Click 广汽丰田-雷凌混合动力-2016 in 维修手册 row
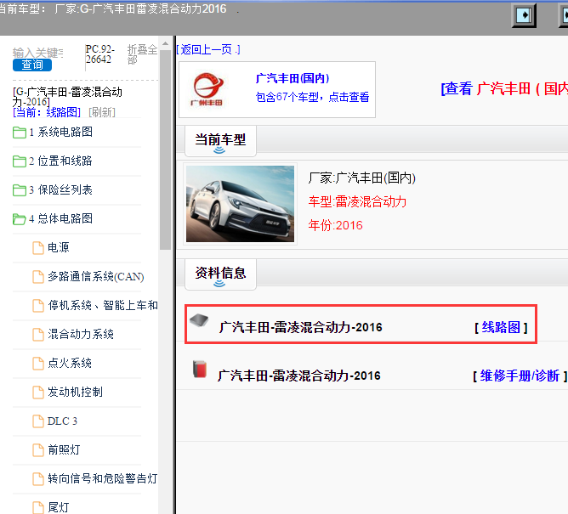568x514 pixels. (x=299, y=376)
